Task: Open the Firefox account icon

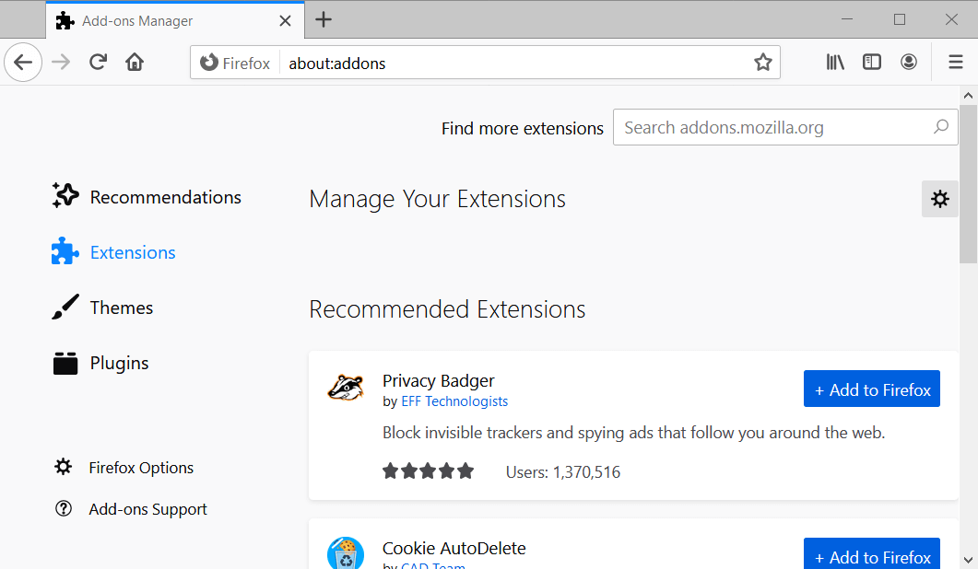Action: [909, 62]
